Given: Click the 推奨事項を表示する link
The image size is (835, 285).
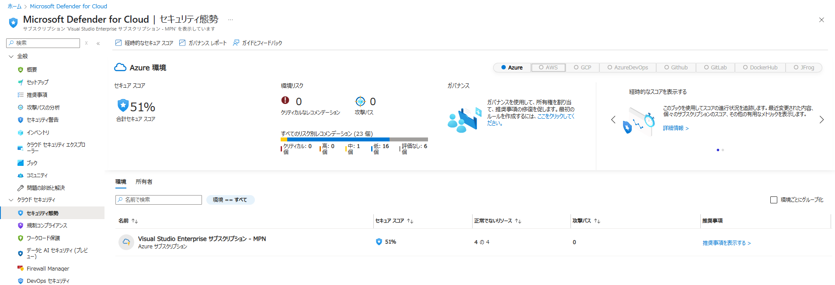Looking at the screenshot, I should point(726,243).
